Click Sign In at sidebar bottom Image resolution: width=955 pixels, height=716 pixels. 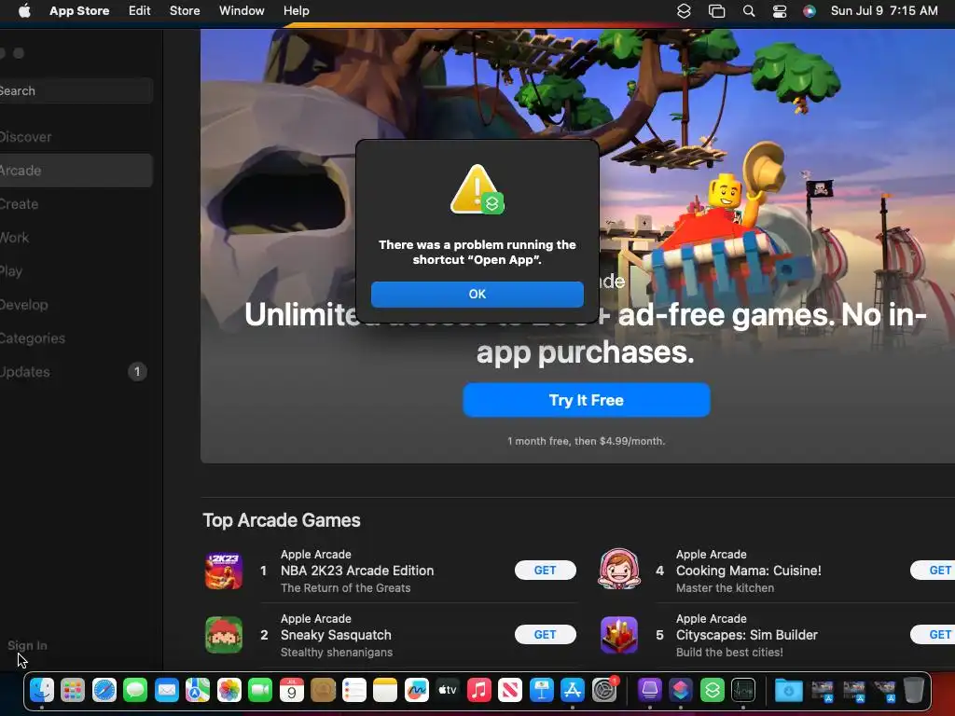[27, 645]
